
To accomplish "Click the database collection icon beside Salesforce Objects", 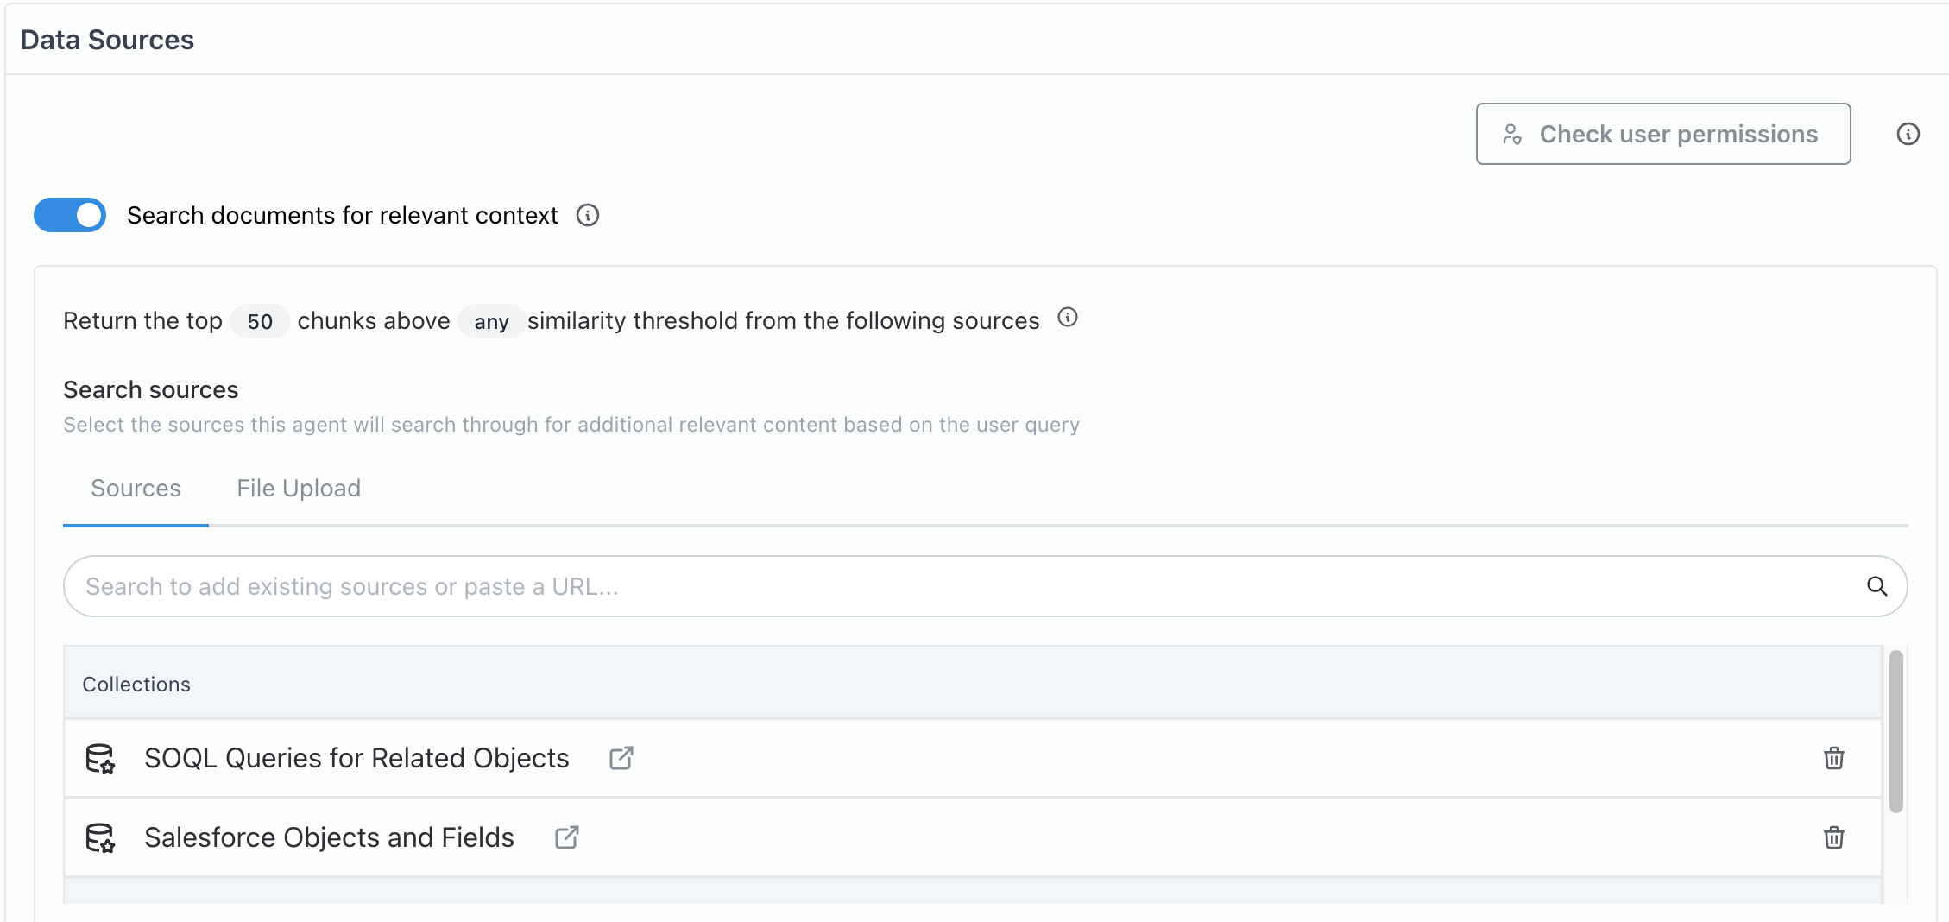I will (x=100, y=837).
